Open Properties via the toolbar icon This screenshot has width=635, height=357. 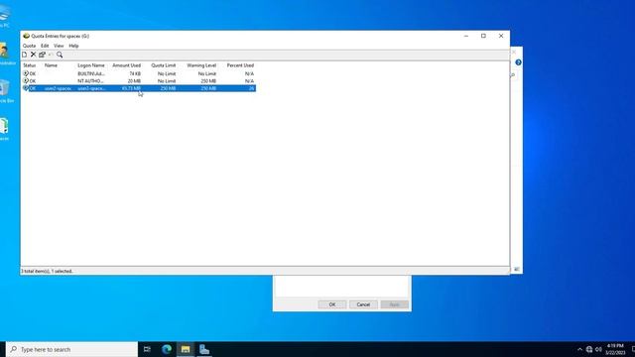pyautogui.click(x=42, y=55)
